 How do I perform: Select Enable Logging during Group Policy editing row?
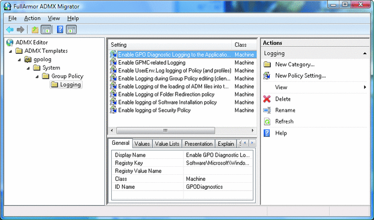click(183, 78)
